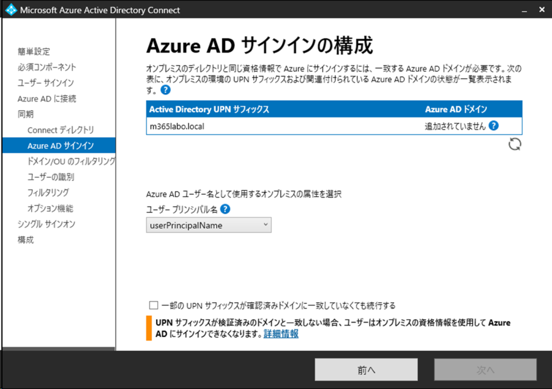The width and height of the screenshot is (552, 389).
Task: Open the ユーザー サインイン step
Action: point(46,82)
